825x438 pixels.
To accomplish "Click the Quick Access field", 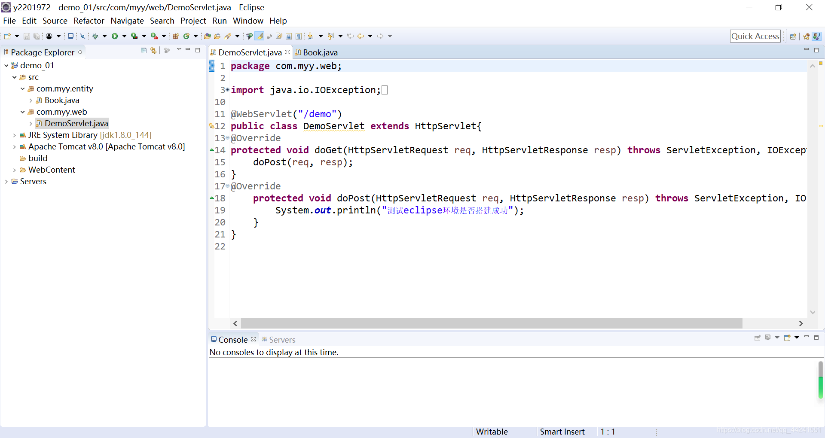I will click(x=755, y=36).
